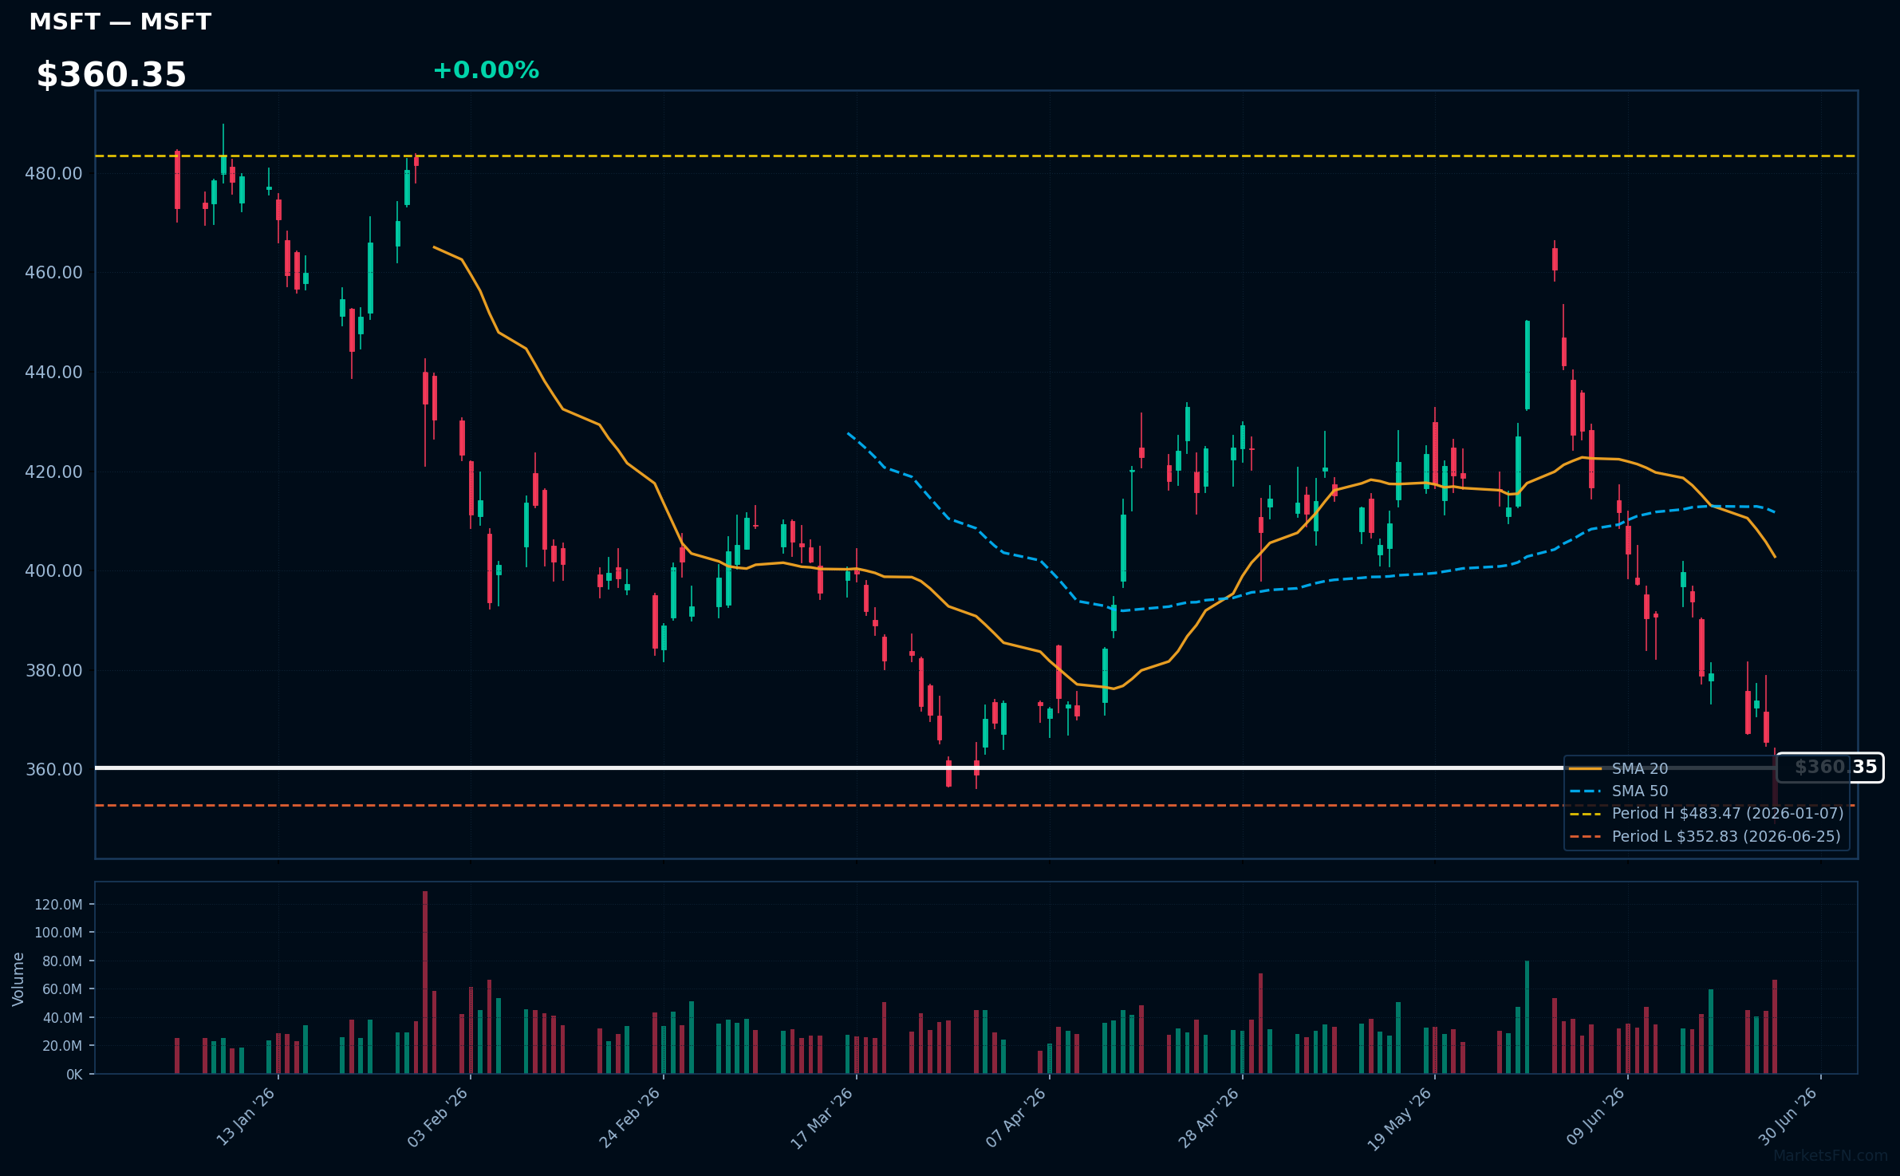Click the 460.00 price axis label
This screenshot has width=1900, height=1176.
click(53, 272)
